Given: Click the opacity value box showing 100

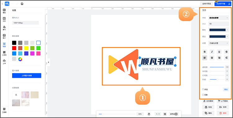Looking at the screenshot, I should (x=227, y=67).
